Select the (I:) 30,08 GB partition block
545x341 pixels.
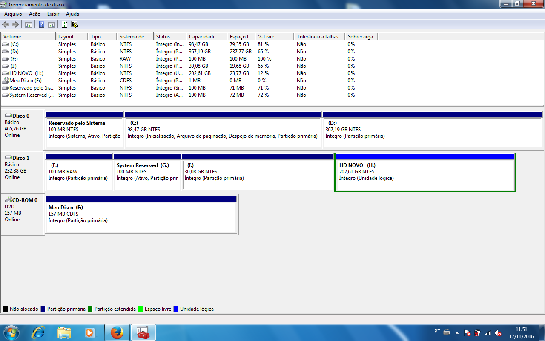coord(258,172)
